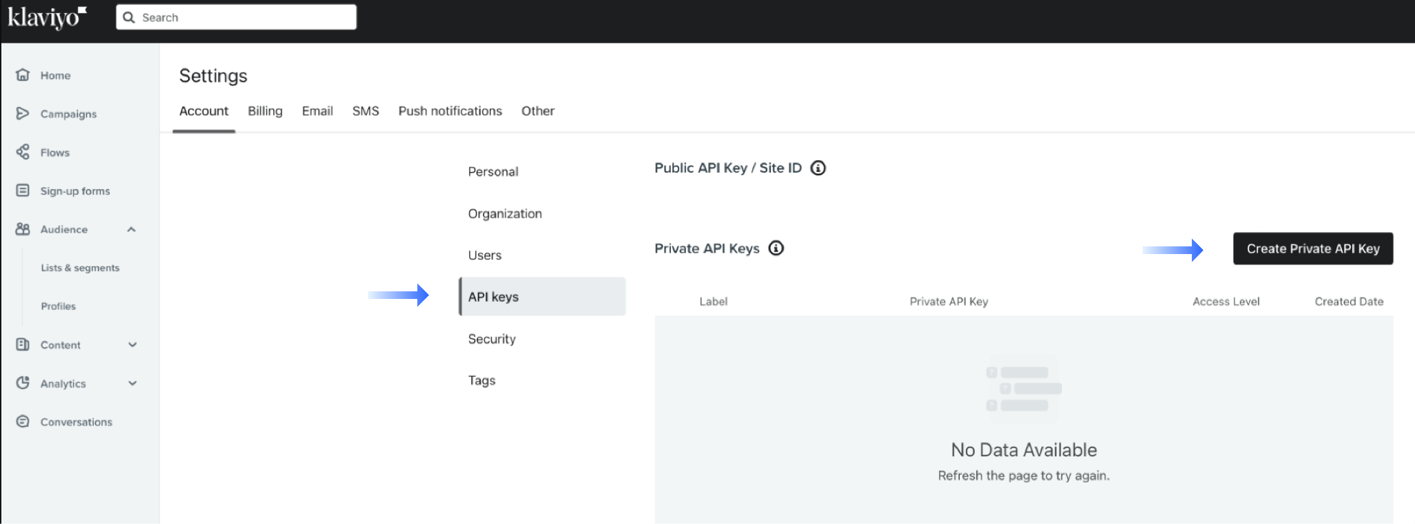Switch to the Billing tab
1415x524 pixels.
pos(265,111)
